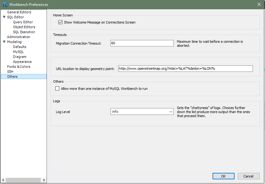
Task: Close the Workbench Preferences dialog
Action: point(259,4)
